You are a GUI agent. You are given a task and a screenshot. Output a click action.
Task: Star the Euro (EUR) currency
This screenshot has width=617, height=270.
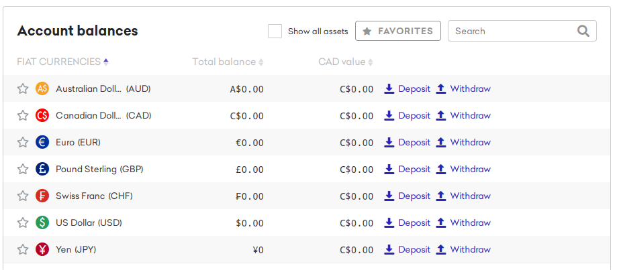click(x=23, y=142)
